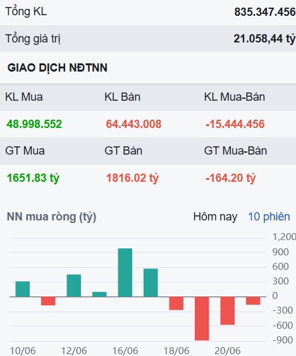Viewport: 296px width, 356px height.
Task: Click the 16/06 x-axis date label
Action: 125,351
